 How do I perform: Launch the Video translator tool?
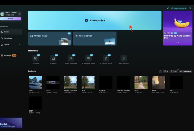pyautogui.click(x=71, y=58)
